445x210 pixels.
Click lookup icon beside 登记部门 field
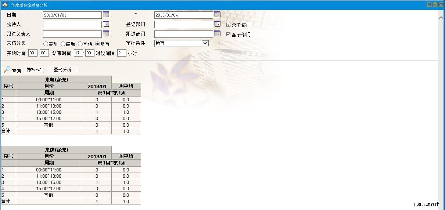[x=217, y=24]
